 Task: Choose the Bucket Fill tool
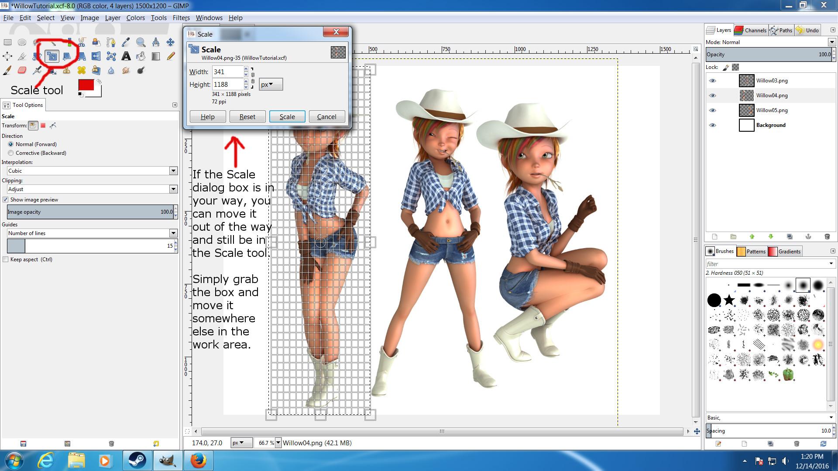click(x=141, y=56)
